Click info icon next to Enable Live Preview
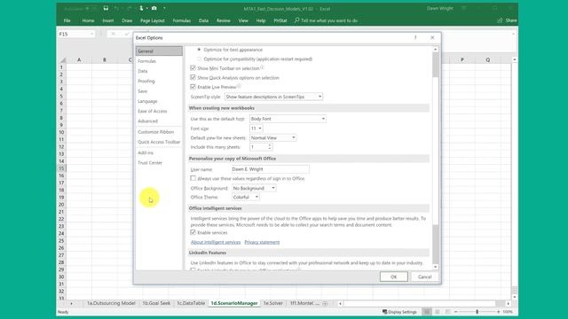 pyautogui.click(x=239, y=86)
